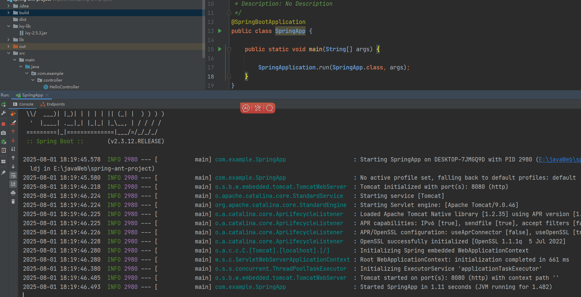Click the gray up arrow in console toolbar
The height and width of the screenshot is (297, 581).
[x=13, y=158]
